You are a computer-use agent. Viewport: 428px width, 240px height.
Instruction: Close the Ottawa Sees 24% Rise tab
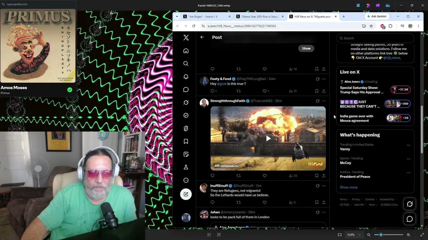click(x=283, y=16)
